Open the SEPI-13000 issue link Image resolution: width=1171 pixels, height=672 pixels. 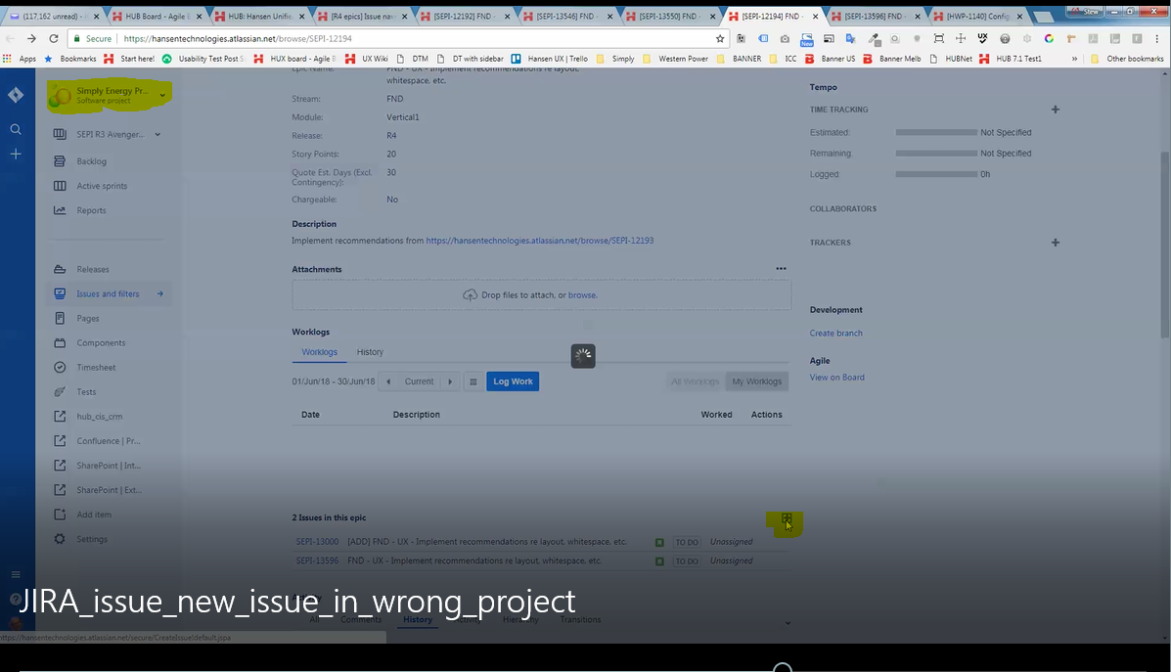point(317,541)
